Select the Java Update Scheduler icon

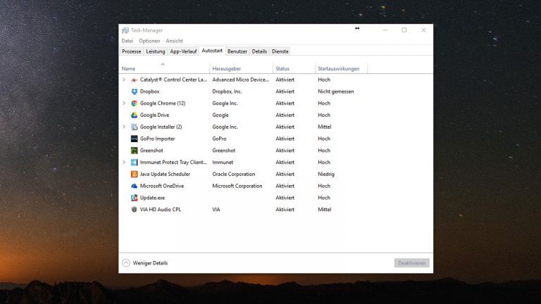pos(134,174)
